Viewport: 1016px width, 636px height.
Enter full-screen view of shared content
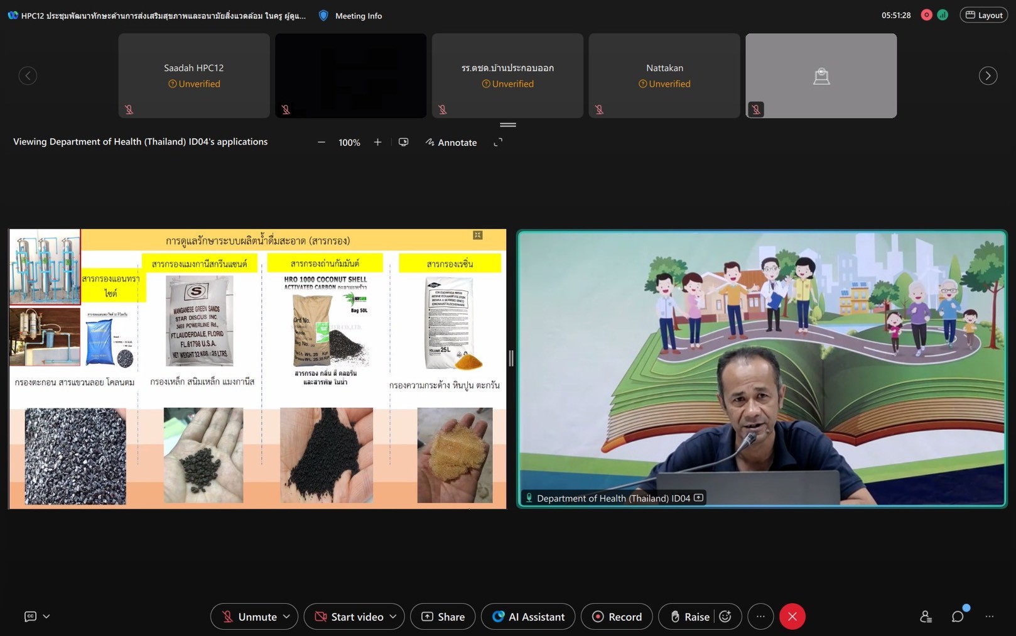coord(498,143)
